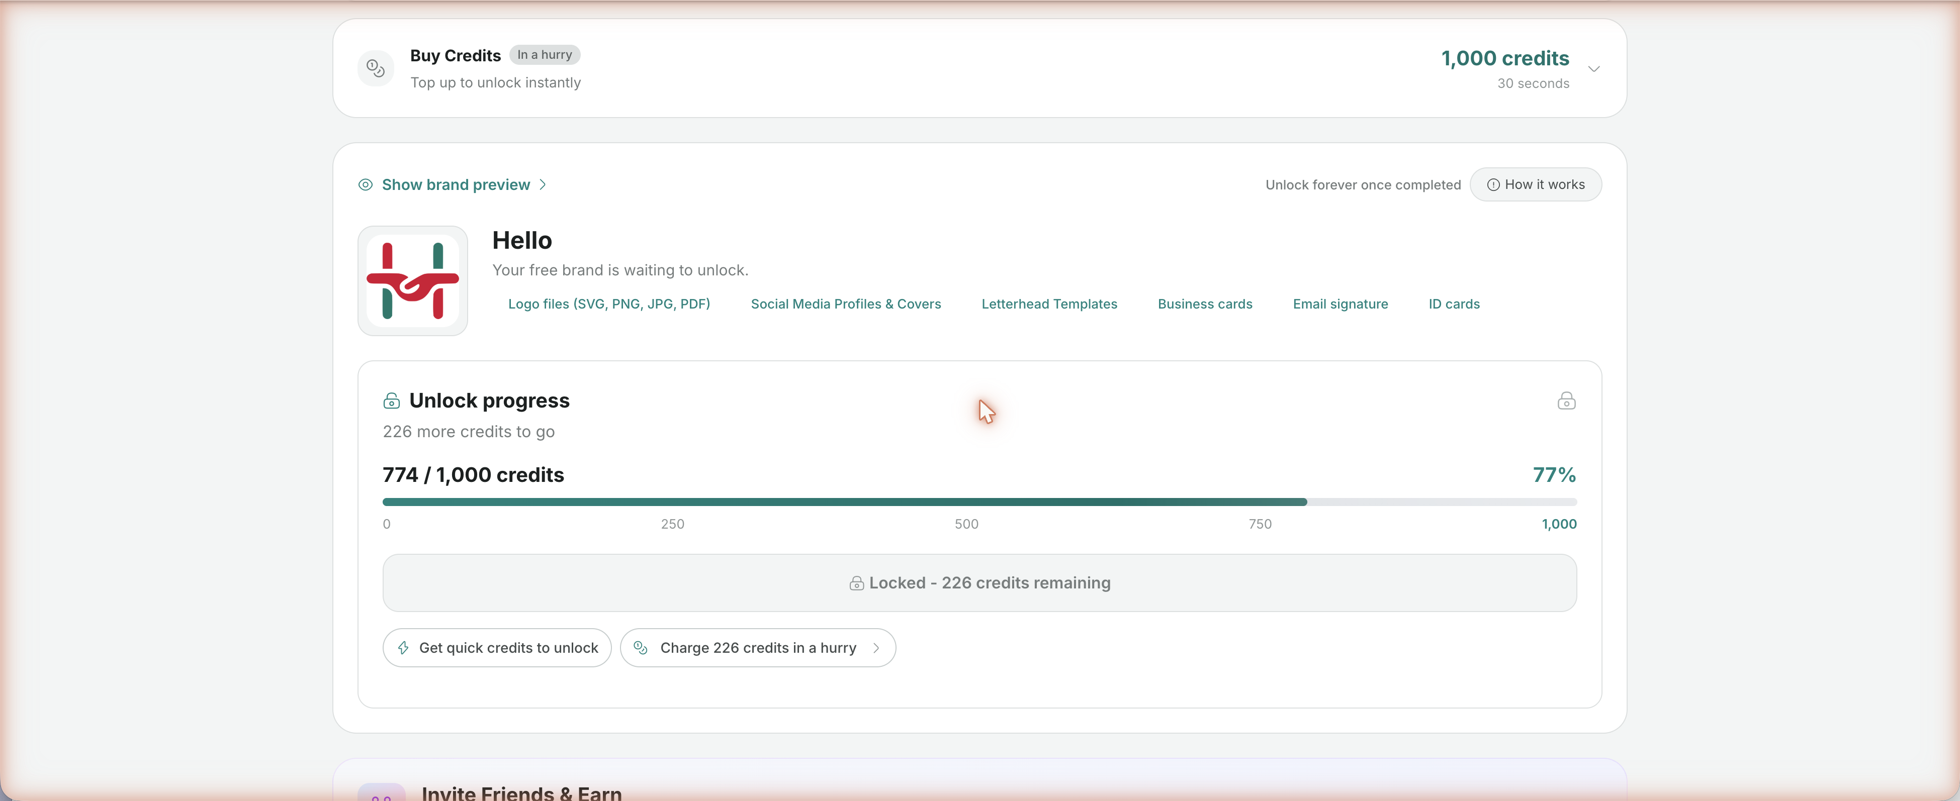Select Social Media Profiles & Covers
The image size is (1960, 801).
pyautogui.click(x=845, y=305)
